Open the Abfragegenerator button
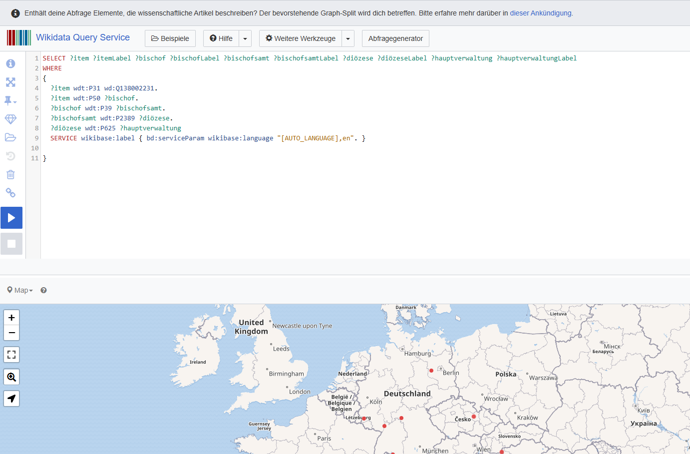This screenshot has height=454, width=690. (x=395, y=38)
